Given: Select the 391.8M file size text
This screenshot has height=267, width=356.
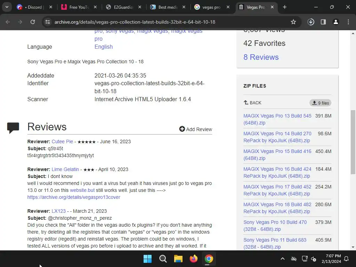Looking at the screenshot, I should pyautogui.click(x=323, y=116).
